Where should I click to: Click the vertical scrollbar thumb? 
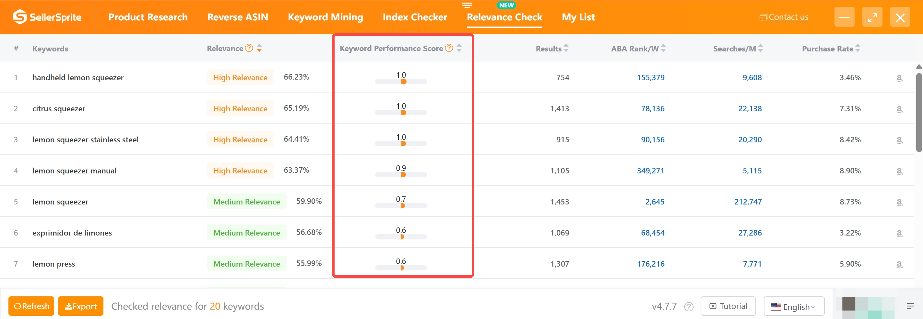(x=919, y=113)
